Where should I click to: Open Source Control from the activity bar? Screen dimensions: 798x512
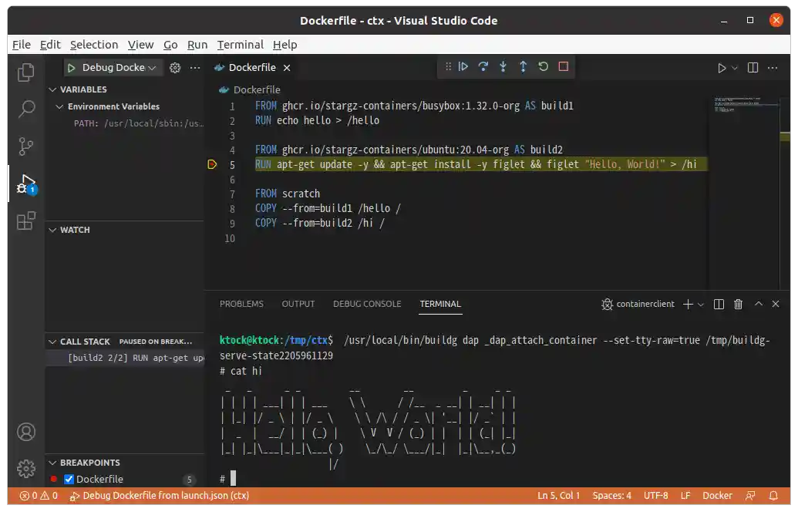click(x=26, y=146)
